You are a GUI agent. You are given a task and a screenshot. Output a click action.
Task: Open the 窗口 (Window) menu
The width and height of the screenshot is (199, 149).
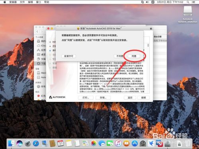[39, 2]
